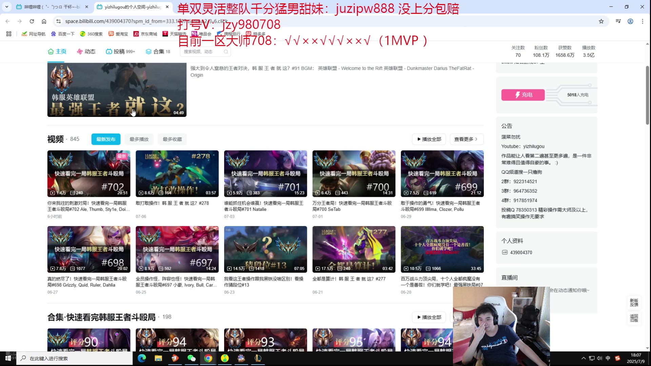651x366 pixels.
Task: Click 播放全部 in 合集 section
Action: click(429, 317)
